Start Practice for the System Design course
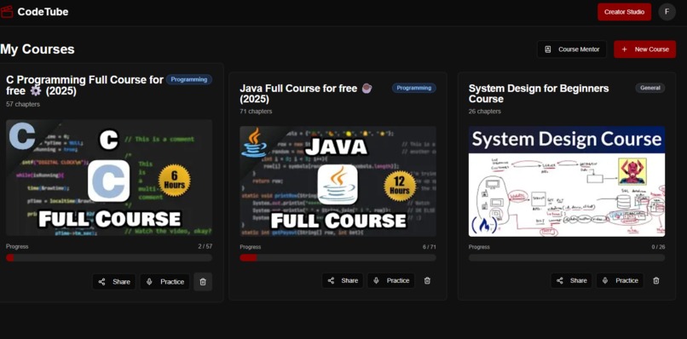687x339 pixels. pos(620,280)
